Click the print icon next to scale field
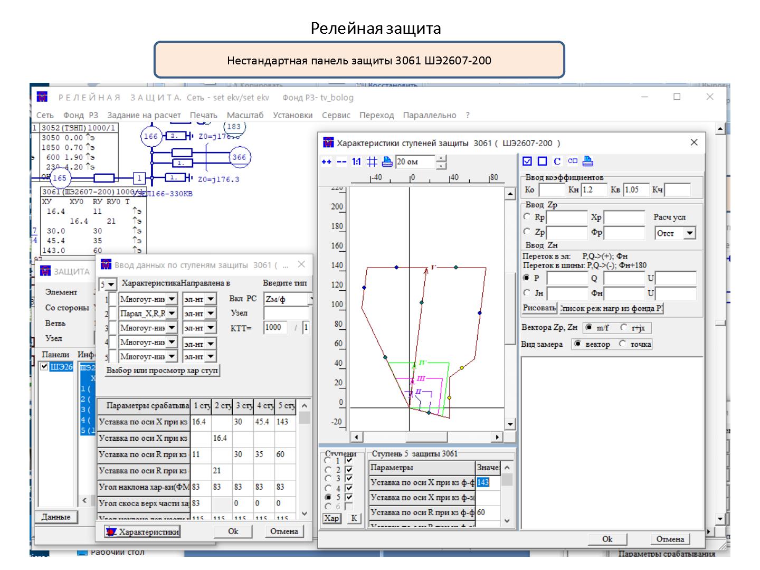 point(387,161)
